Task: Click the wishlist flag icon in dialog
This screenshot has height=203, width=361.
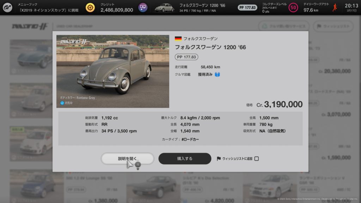Action: point(219,159)
